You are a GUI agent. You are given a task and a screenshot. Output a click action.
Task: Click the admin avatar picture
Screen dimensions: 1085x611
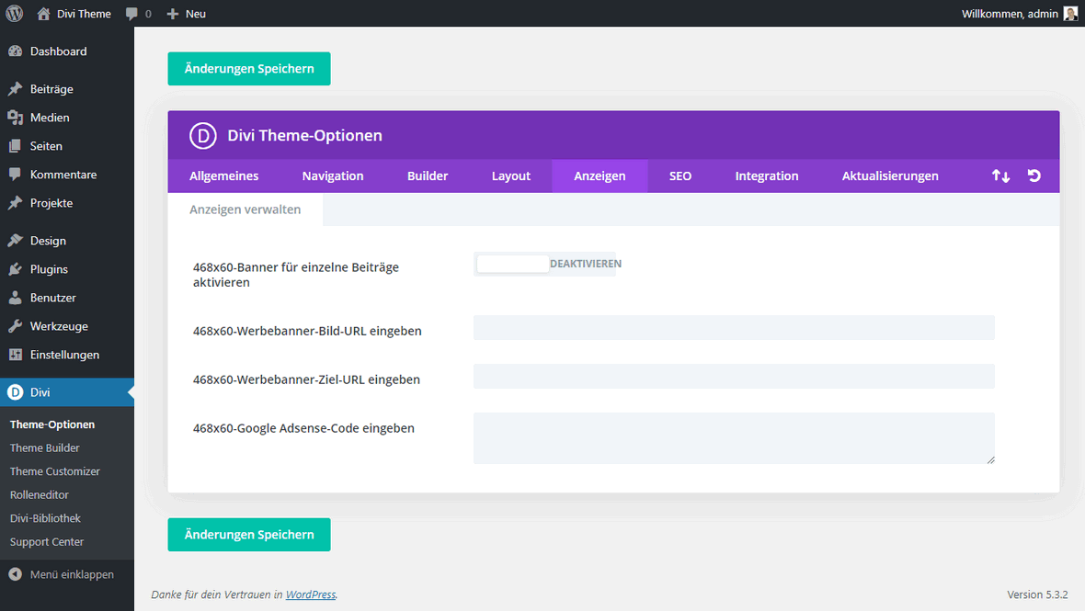(1069, 13)
